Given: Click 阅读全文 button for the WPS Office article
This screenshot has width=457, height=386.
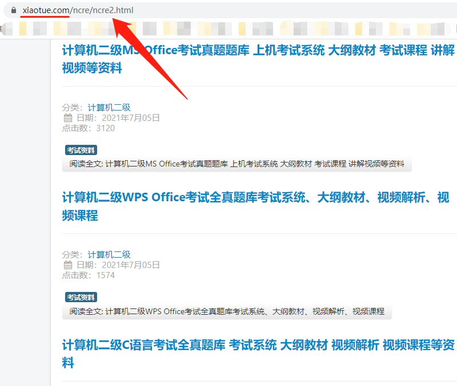Looking at the screenshot, I should (x=227, y=311).
